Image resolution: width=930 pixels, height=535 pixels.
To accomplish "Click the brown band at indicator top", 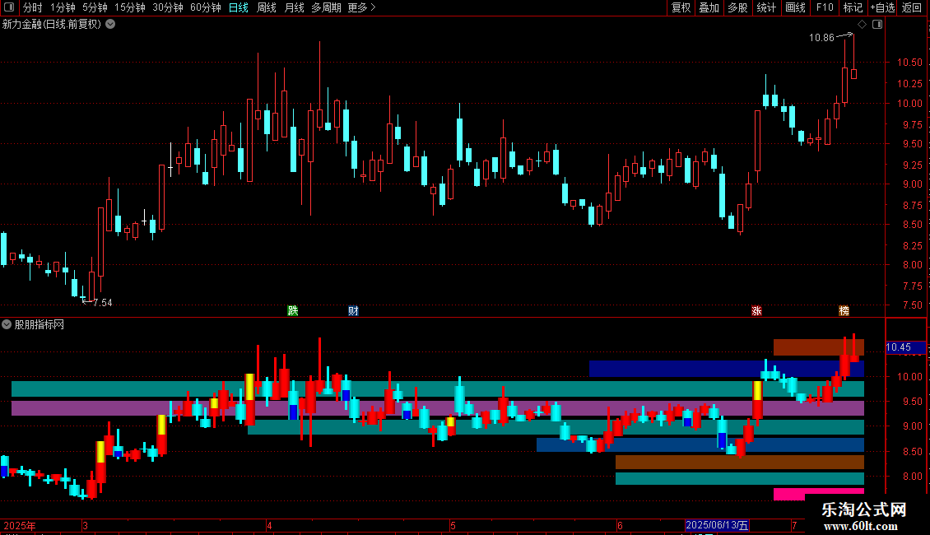I will click(x=819, y=347).
